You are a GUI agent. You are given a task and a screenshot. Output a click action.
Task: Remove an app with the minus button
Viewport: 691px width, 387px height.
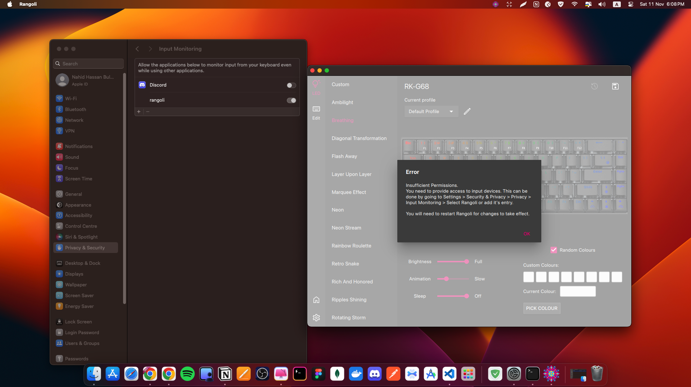(x=148, y=112)
